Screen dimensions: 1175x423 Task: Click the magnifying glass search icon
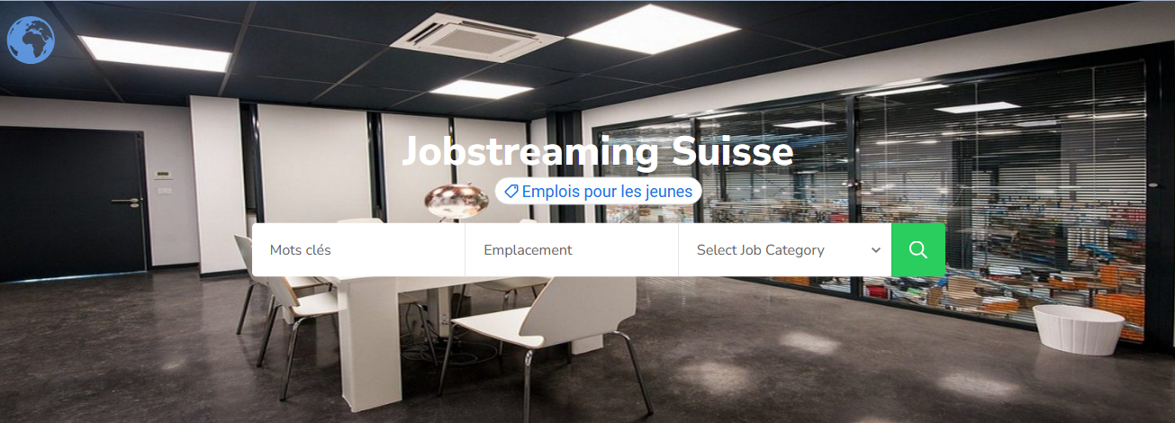click(x=918, y=249)
